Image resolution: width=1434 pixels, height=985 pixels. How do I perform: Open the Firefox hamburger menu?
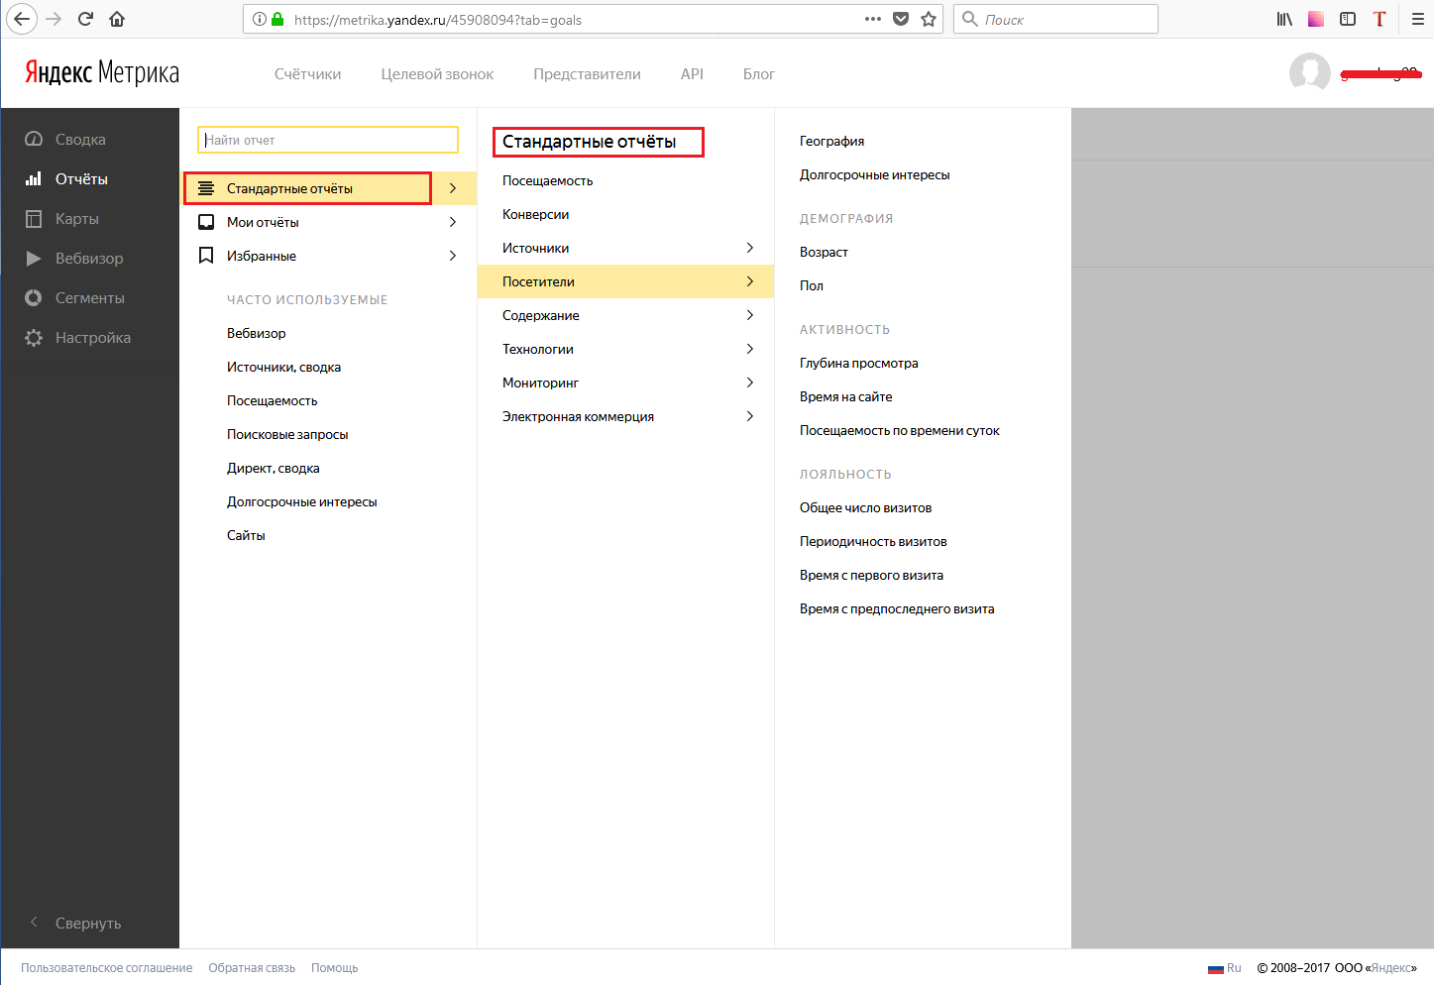tap(1418, 19)
